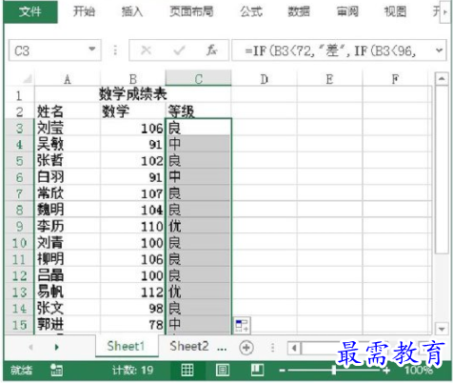Click the zoom slider handle
Screen dimensions: 453x383
pyautogui.click(x=334, y=370)
